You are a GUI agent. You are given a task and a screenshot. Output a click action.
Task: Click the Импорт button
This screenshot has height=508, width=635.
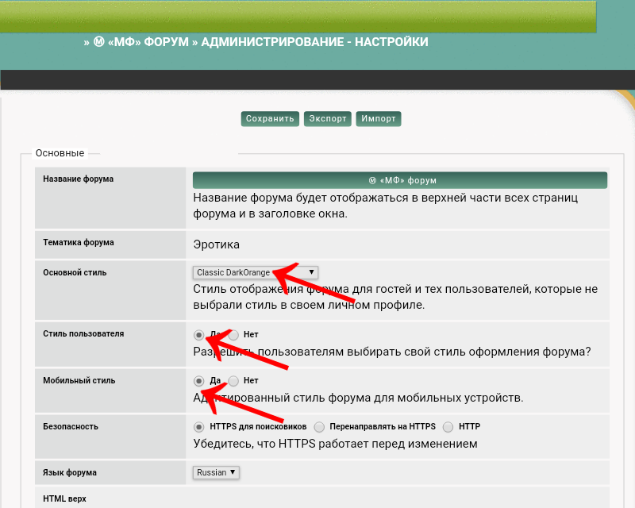[379, 119]
